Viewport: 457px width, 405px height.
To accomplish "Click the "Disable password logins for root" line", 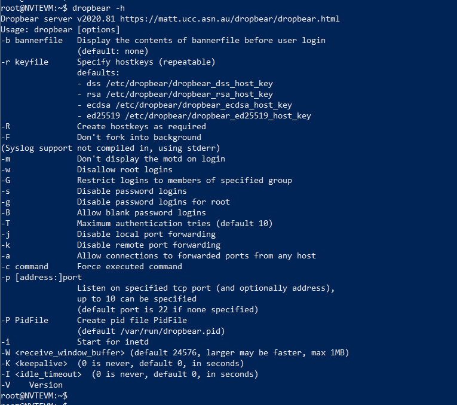I will (x=154, y=202).
